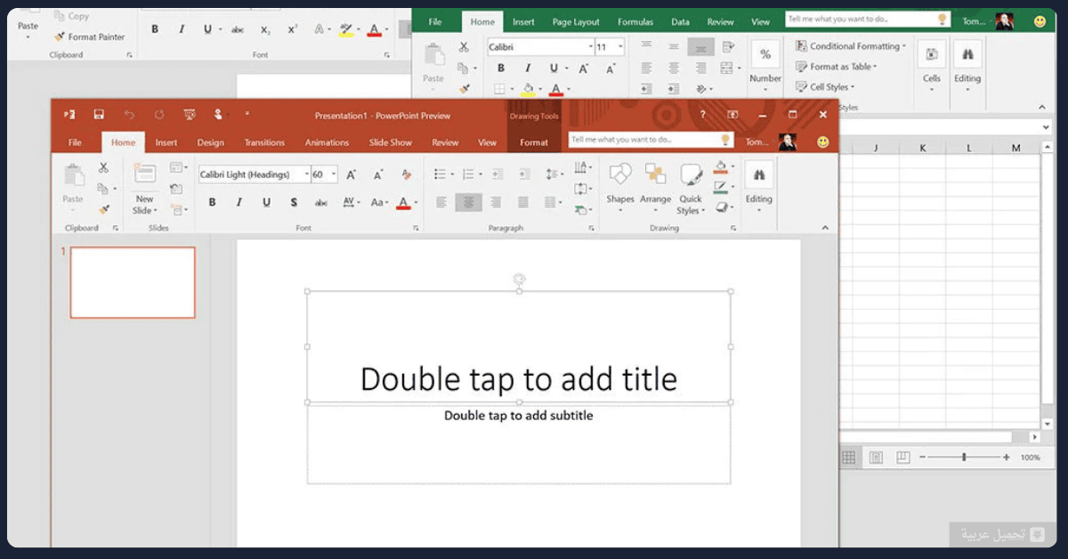
Task: Add a New Slide in PowerPoint
Action: coord(144,190)
